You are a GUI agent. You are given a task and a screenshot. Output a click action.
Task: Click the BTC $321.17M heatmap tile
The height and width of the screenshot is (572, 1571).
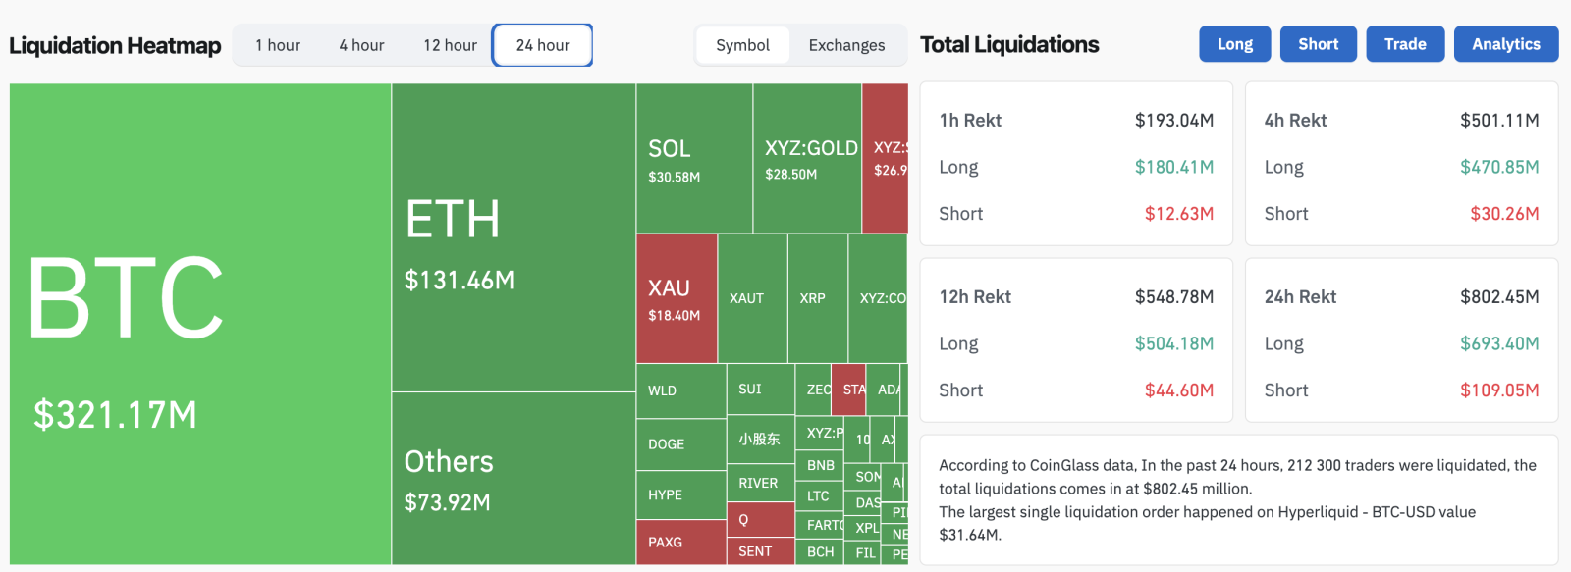pos(200,324)
